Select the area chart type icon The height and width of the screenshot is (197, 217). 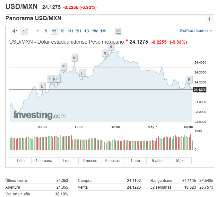pyautogui.click(x=24, y=31)
